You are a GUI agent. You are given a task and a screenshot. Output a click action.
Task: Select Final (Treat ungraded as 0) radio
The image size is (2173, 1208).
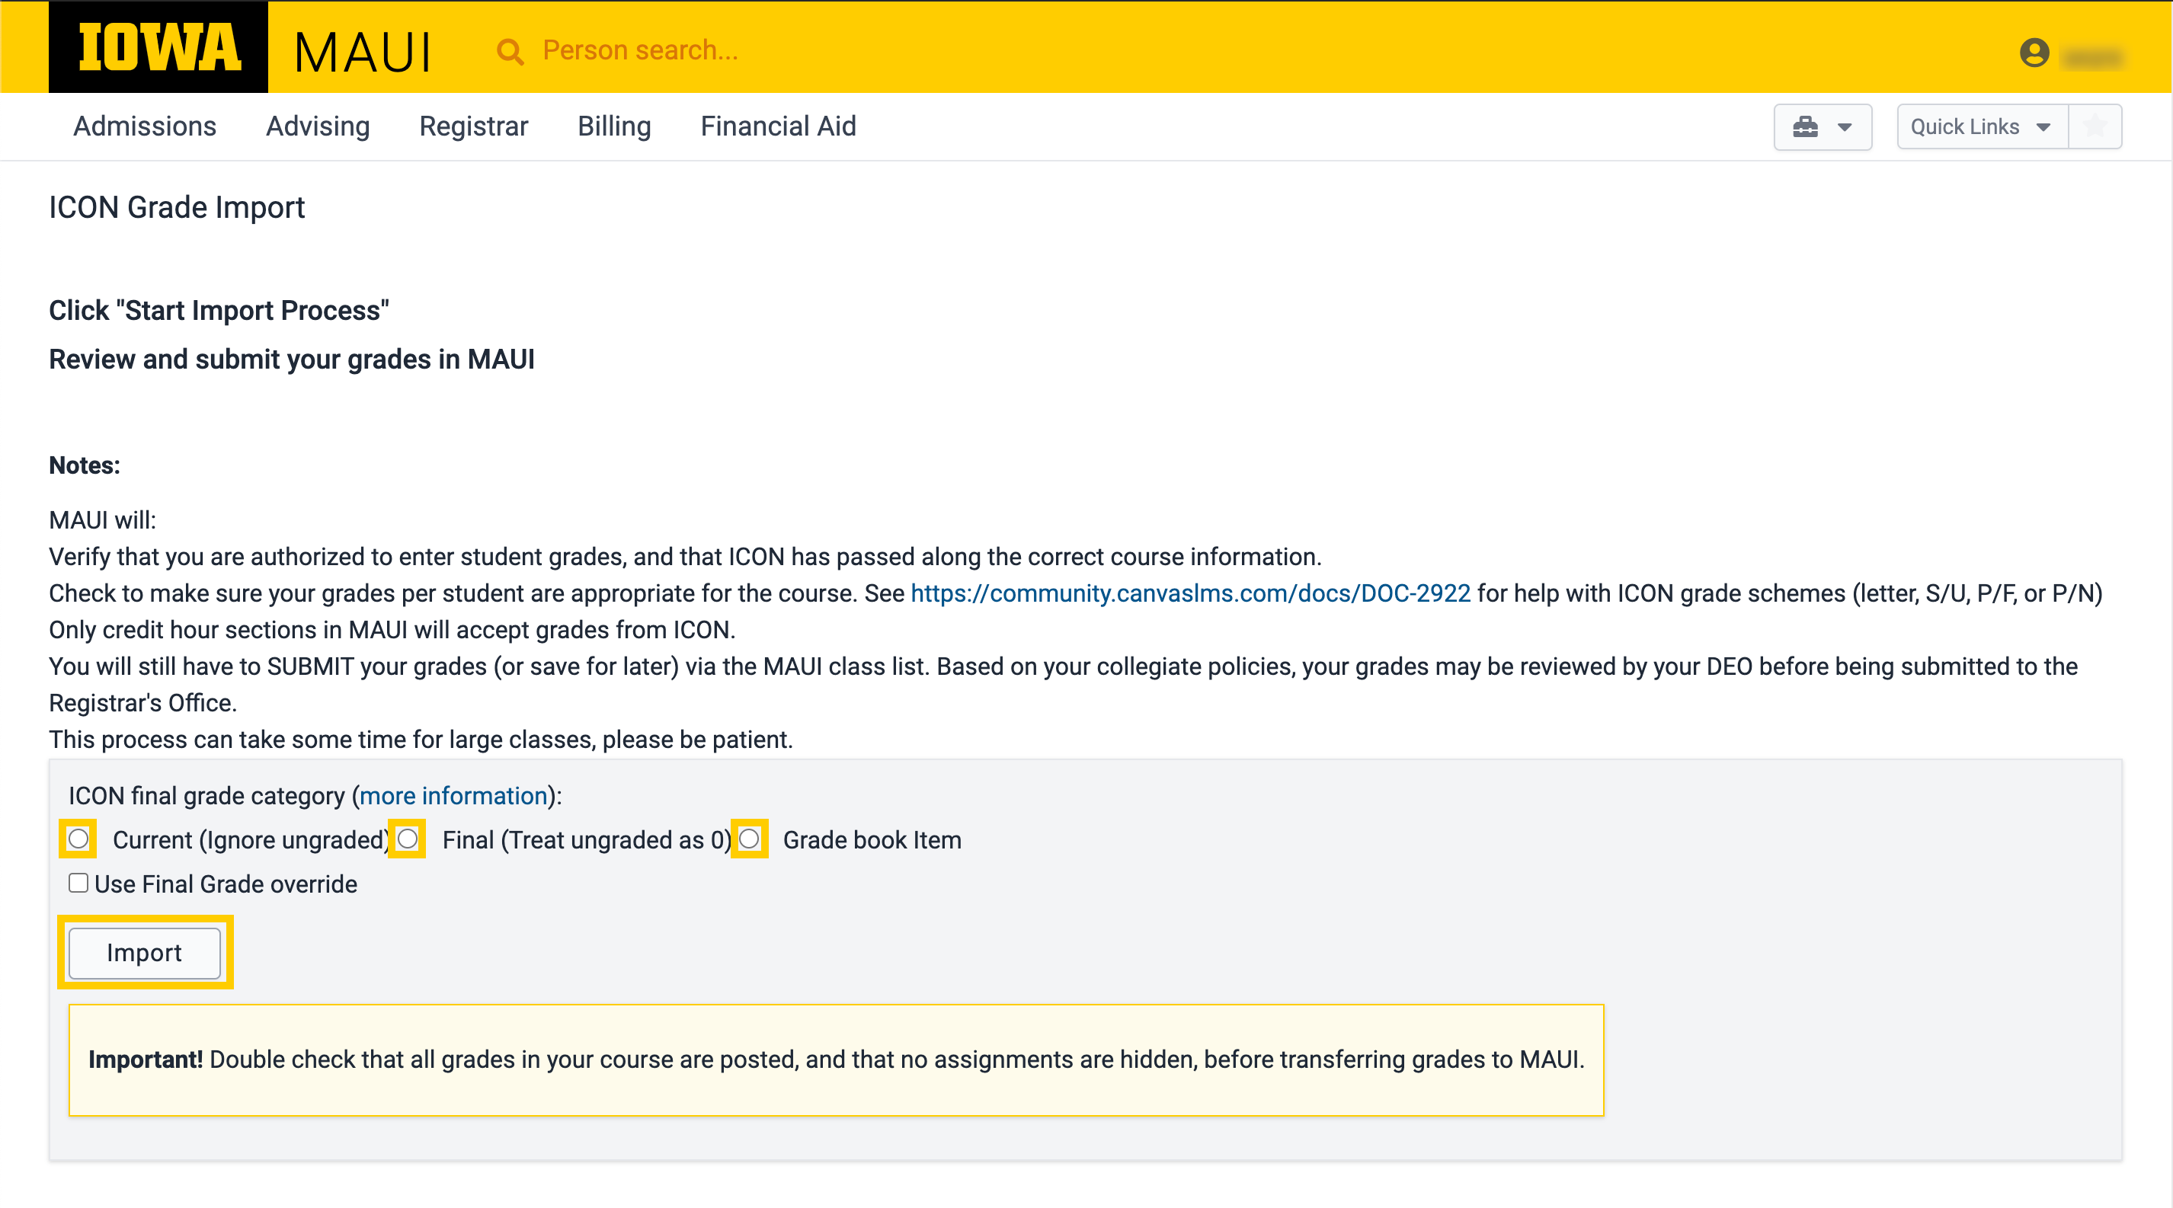(x=408, y=839)
